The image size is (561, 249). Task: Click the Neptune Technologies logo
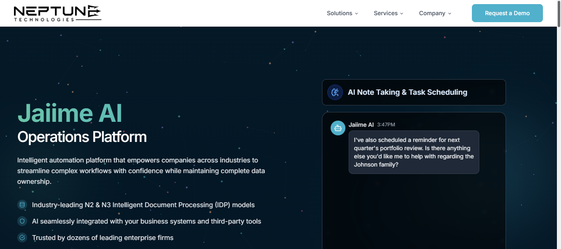tap(57, 13)
